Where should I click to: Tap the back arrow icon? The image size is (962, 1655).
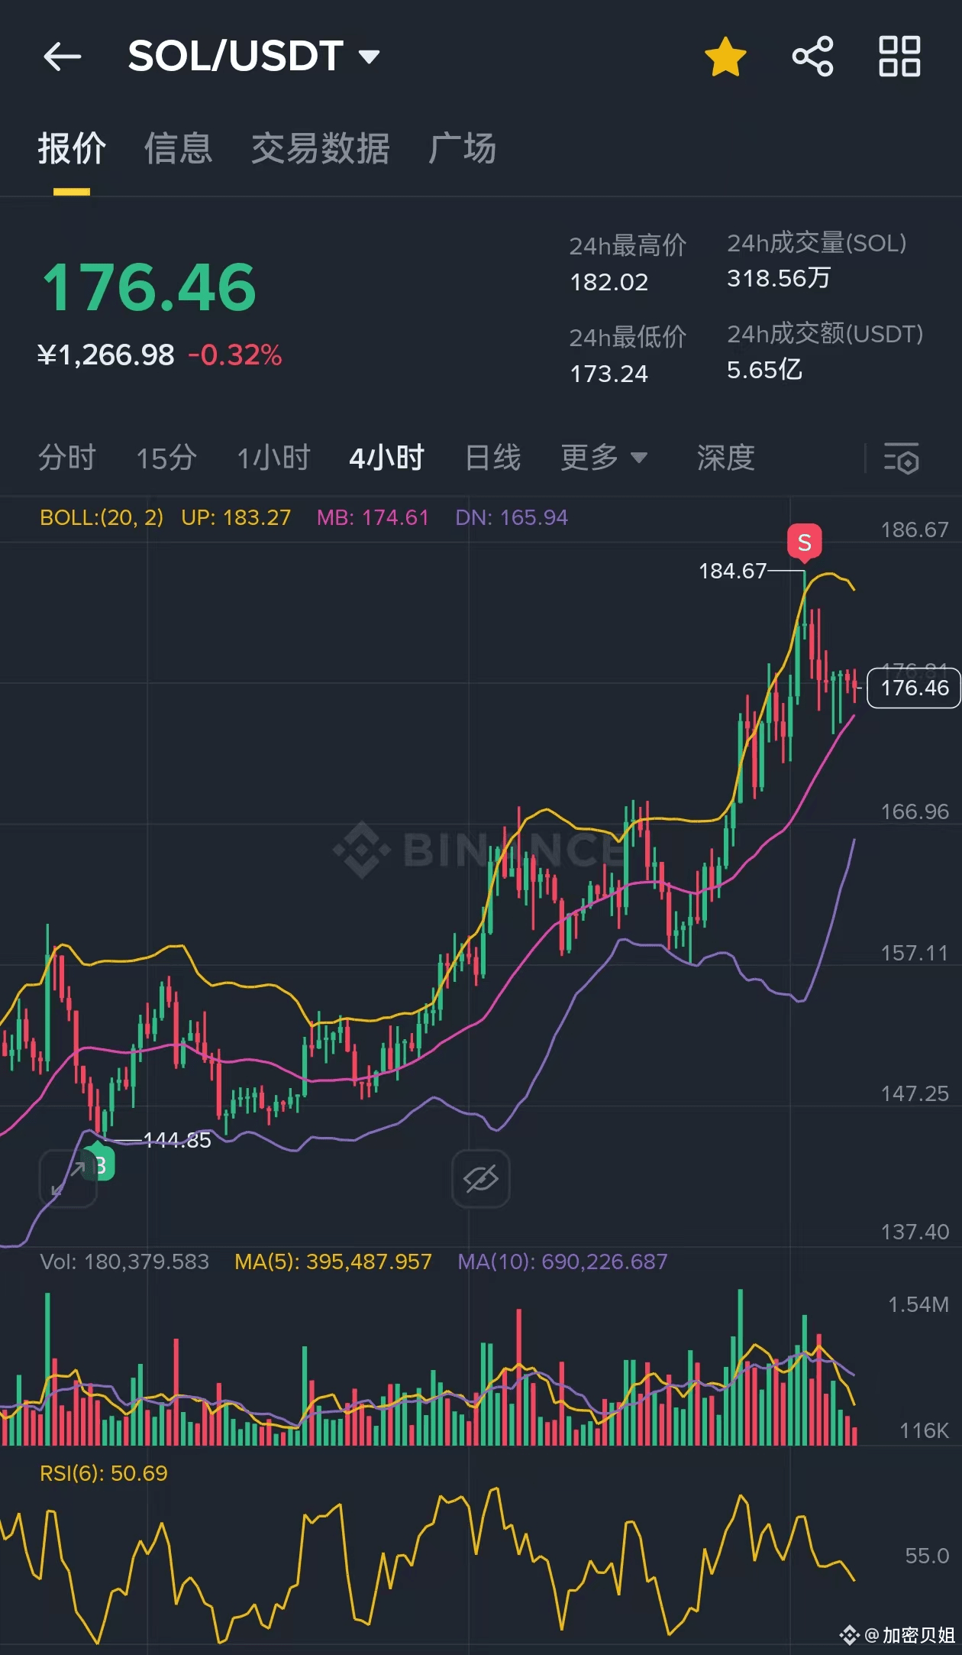click(x=63, y=57)
